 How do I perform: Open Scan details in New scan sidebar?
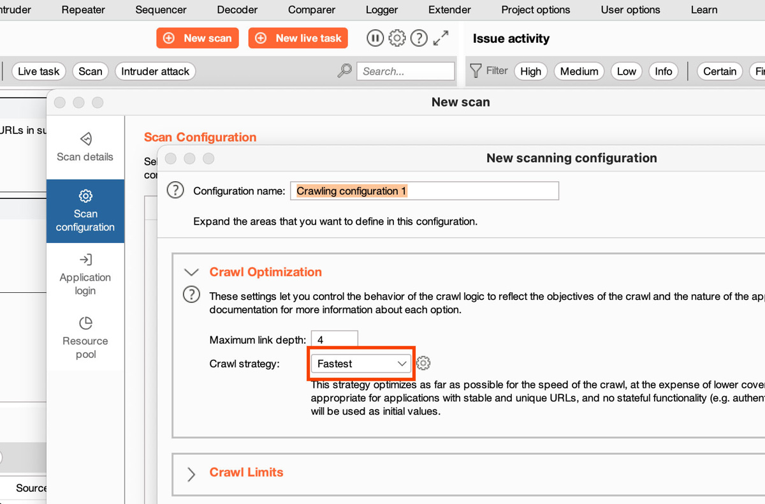click(x=85, y=147)
